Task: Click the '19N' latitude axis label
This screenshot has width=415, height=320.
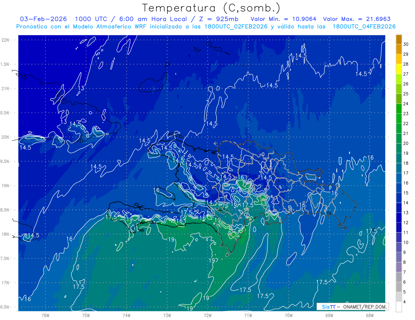Action: pos(6,186)
